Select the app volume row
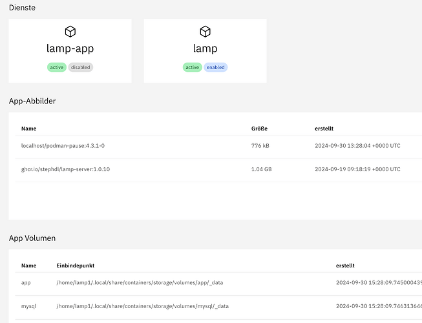The image size is (422, 323). tap(27, 283)
